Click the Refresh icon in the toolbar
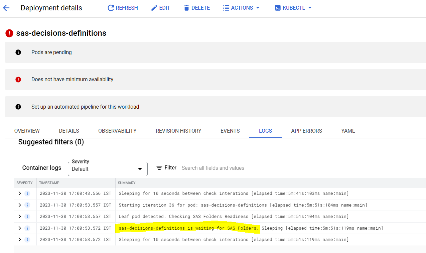 tap(111, 8)
